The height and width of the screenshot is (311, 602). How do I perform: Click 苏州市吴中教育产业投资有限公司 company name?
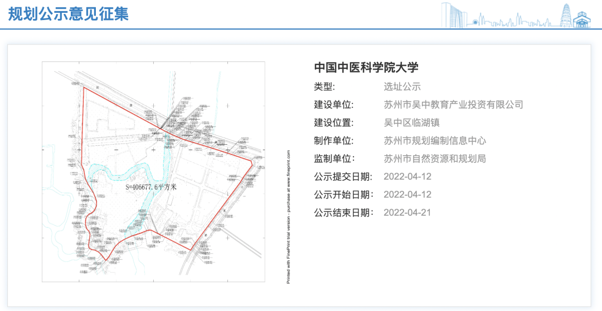click(x=453, y=105)
